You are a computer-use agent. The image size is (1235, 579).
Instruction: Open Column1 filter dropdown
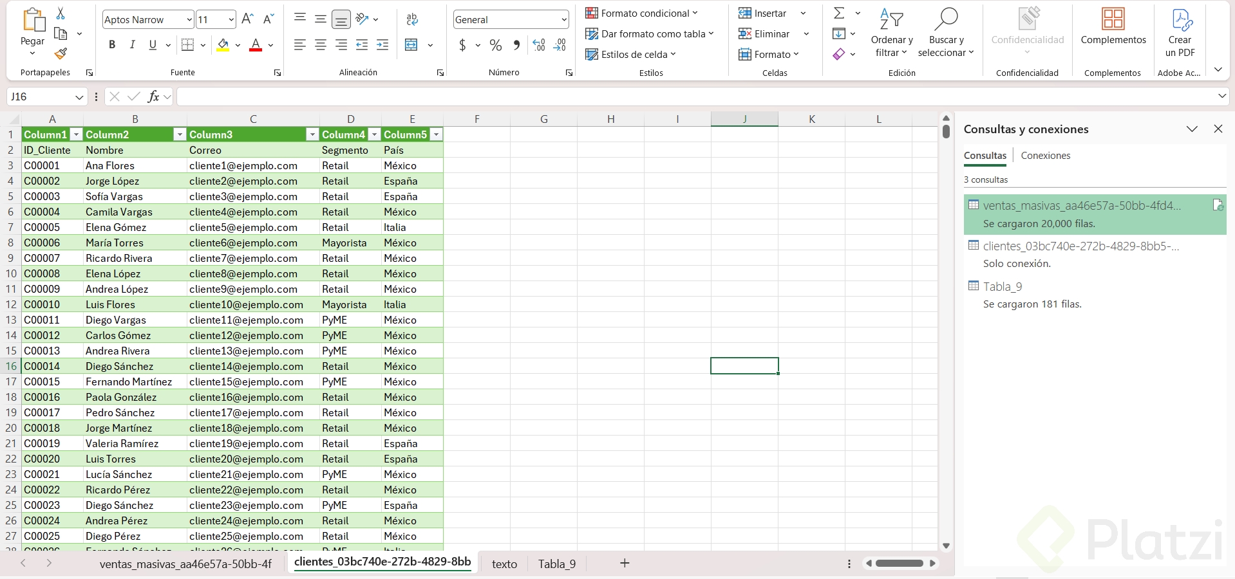pyautogui.click(x=77, y=134)
